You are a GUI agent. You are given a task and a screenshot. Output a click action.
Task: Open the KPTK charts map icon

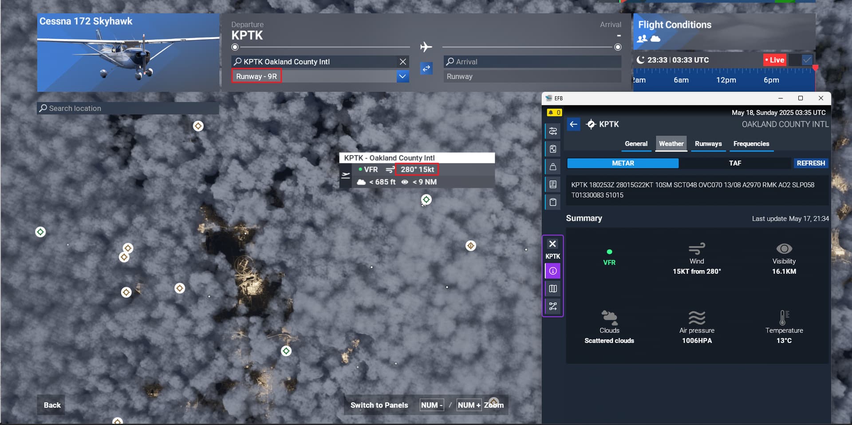pyautogui.click(x=553, y=289)
